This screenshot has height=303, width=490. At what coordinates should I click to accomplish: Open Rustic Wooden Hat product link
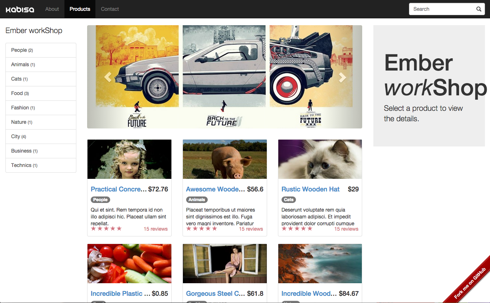click(310, 189)
